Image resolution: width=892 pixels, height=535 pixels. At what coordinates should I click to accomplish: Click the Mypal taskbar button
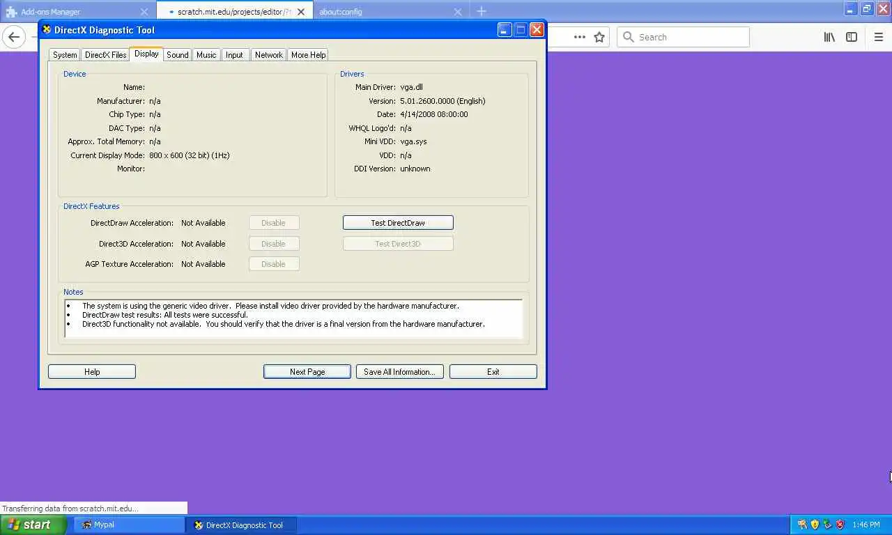click(x=129, y=525)
